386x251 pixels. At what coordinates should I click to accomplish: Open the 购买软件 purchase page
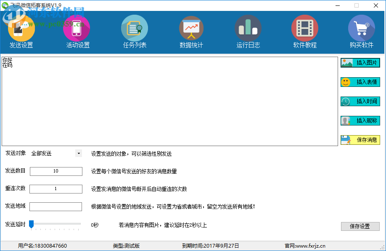(x=362, y=31)
